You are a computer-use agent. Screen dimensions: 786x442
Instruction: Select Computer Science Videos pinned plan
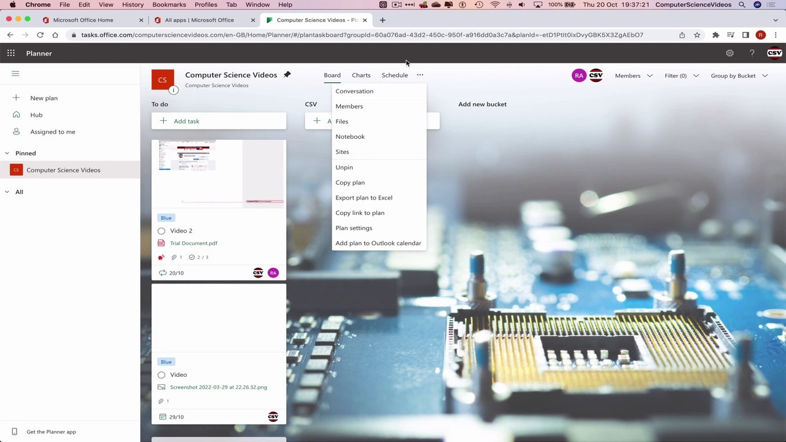pos(70,170)
